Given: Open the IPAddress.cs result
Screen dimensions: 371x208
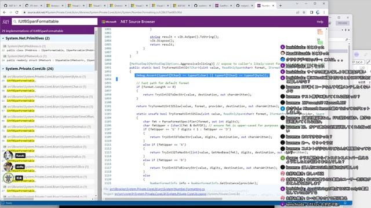Looking at the screenshot, I should [27, 46].
